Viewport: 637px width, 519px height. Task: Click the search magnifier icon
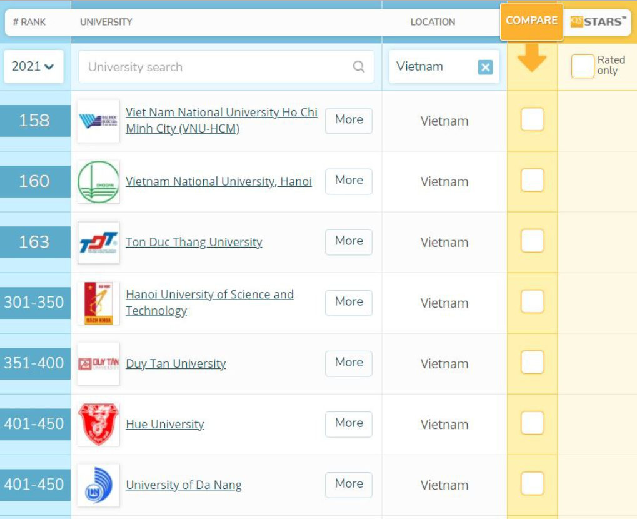pos(359,67)
